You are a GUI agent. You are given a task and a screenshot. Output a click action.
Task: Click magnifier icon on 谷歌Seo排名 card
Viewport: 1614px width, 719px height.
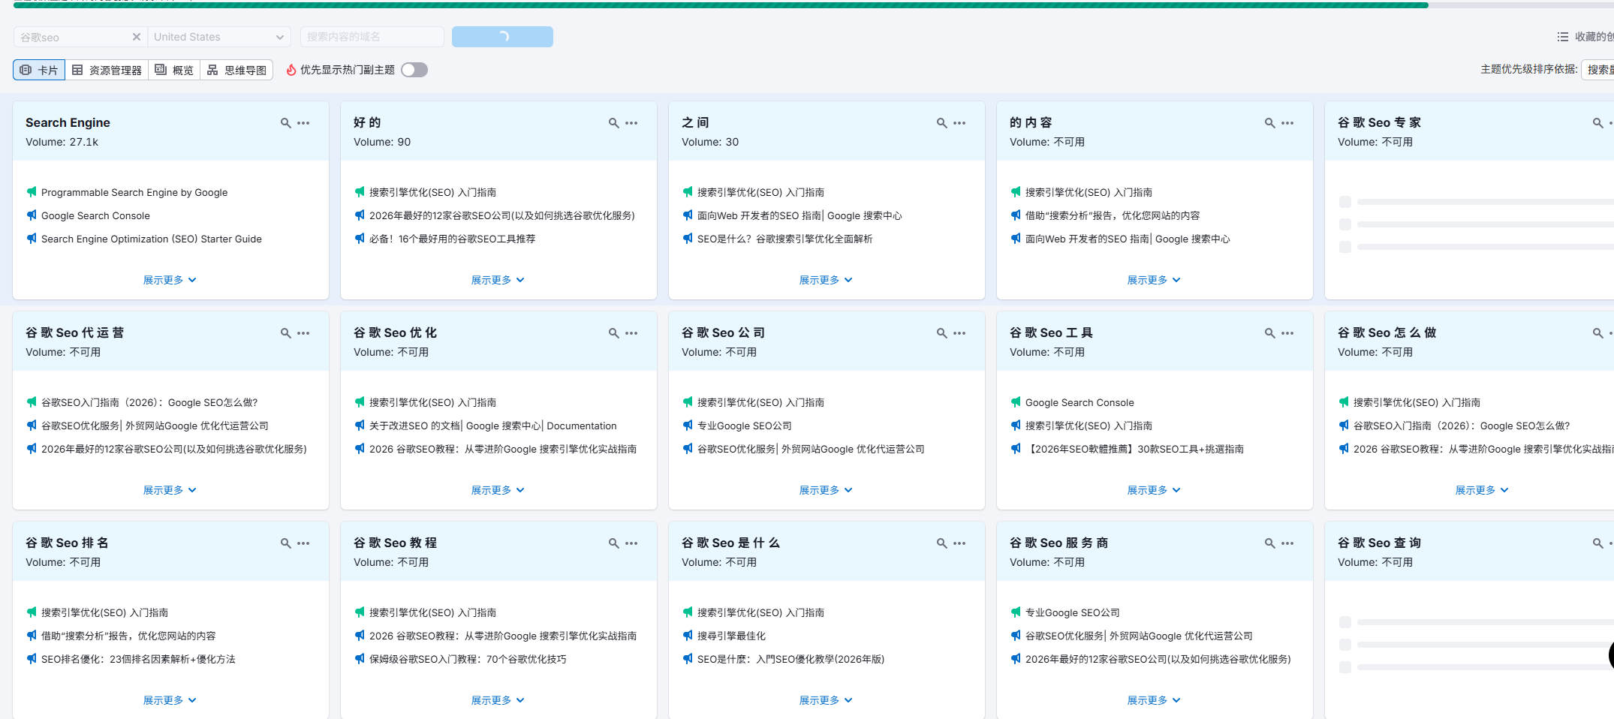(286, 543)
